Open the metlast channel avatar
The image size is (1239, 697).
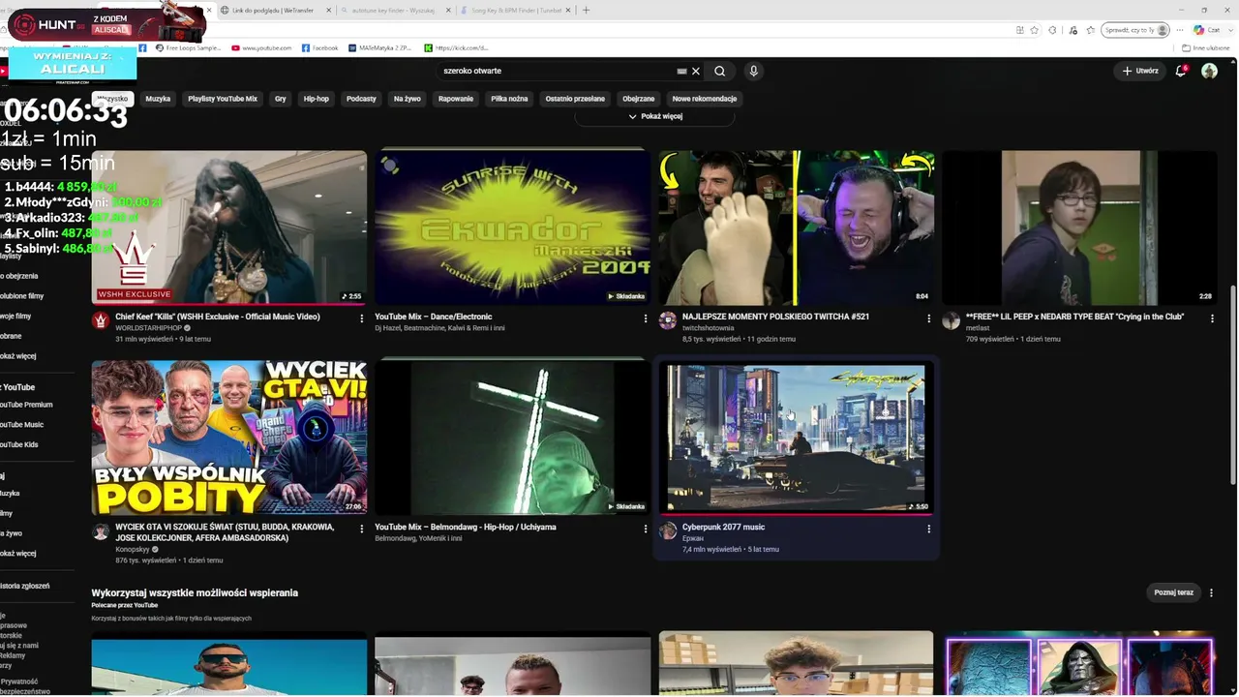point(951,320)
